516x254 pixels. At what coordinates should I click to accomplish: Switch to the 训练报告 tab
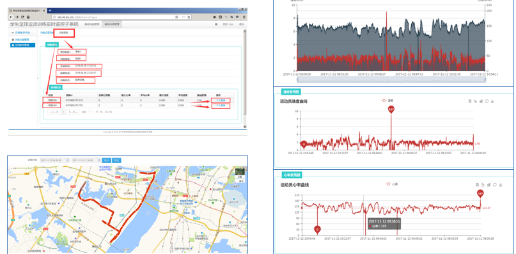64,33
